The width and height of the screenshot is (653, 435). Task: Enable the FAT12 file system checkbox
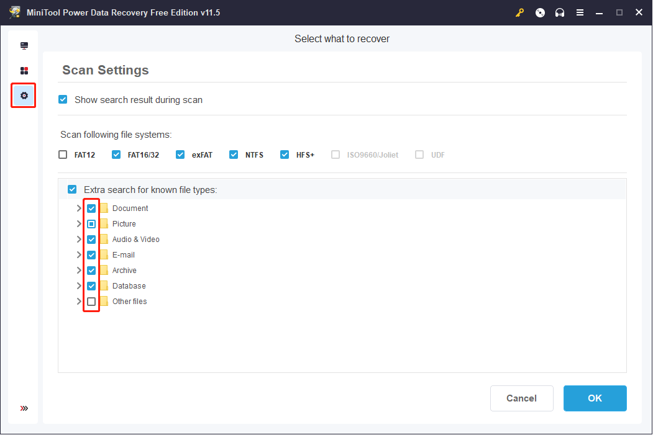coord(63,155)
